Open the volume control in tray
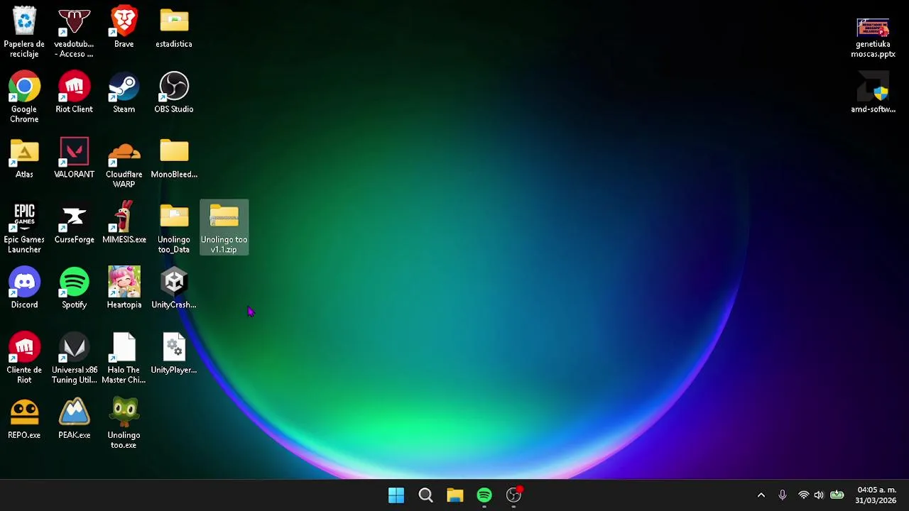This screenshot has height=511, width=909. 819,495
